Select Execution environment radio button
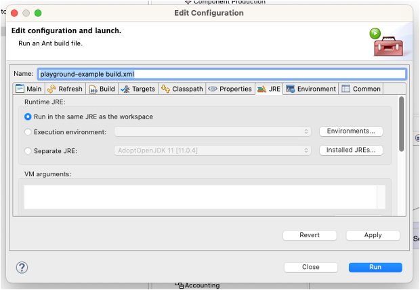The image size is (420, 290). 28,132
